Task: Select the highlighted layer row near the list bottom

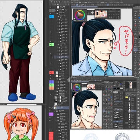Action: 61,108
